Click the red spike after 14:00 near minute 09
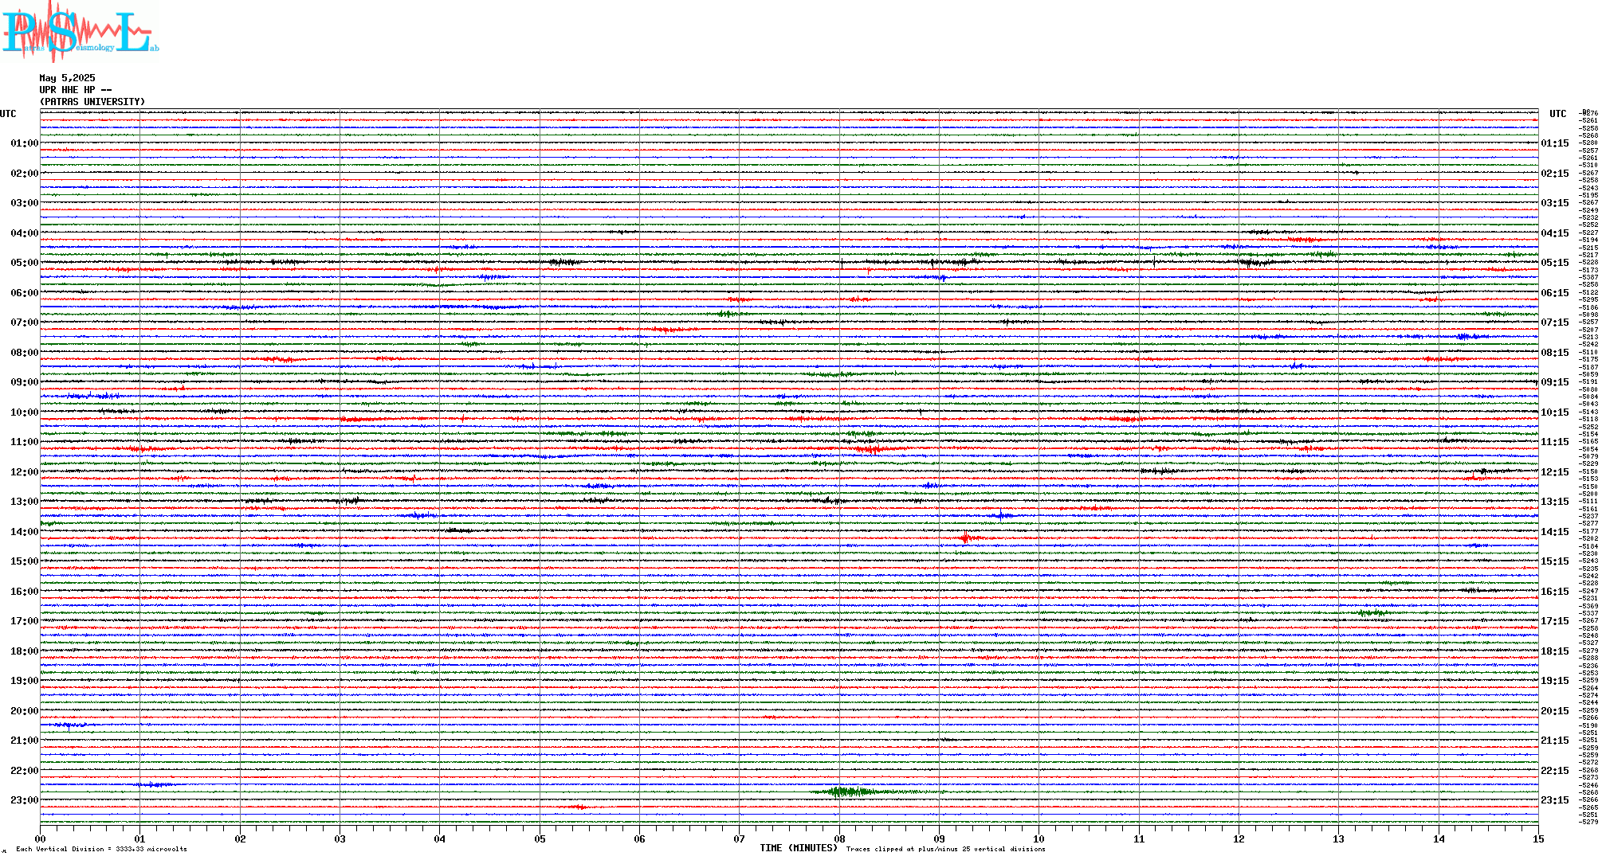The width and height of the screenshot is (1602, 860). (965, 537)
